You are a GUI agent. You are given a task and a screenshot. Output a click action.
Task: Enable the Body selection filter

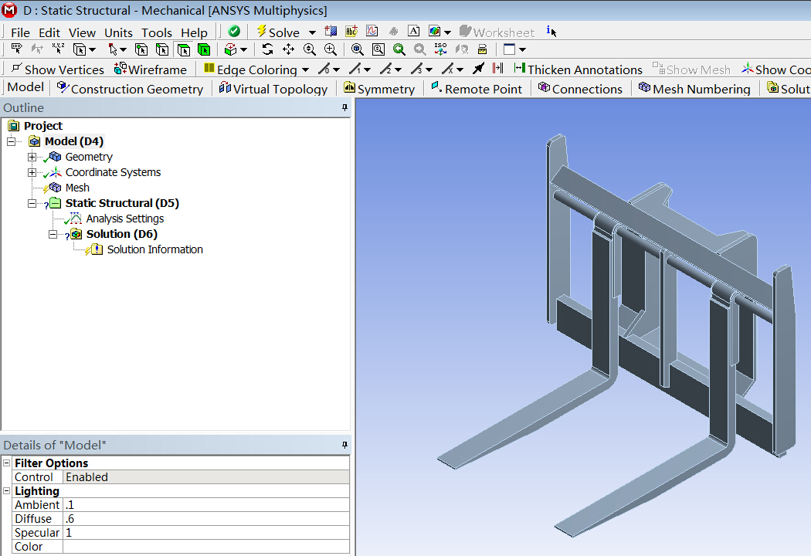click(204, 49)
